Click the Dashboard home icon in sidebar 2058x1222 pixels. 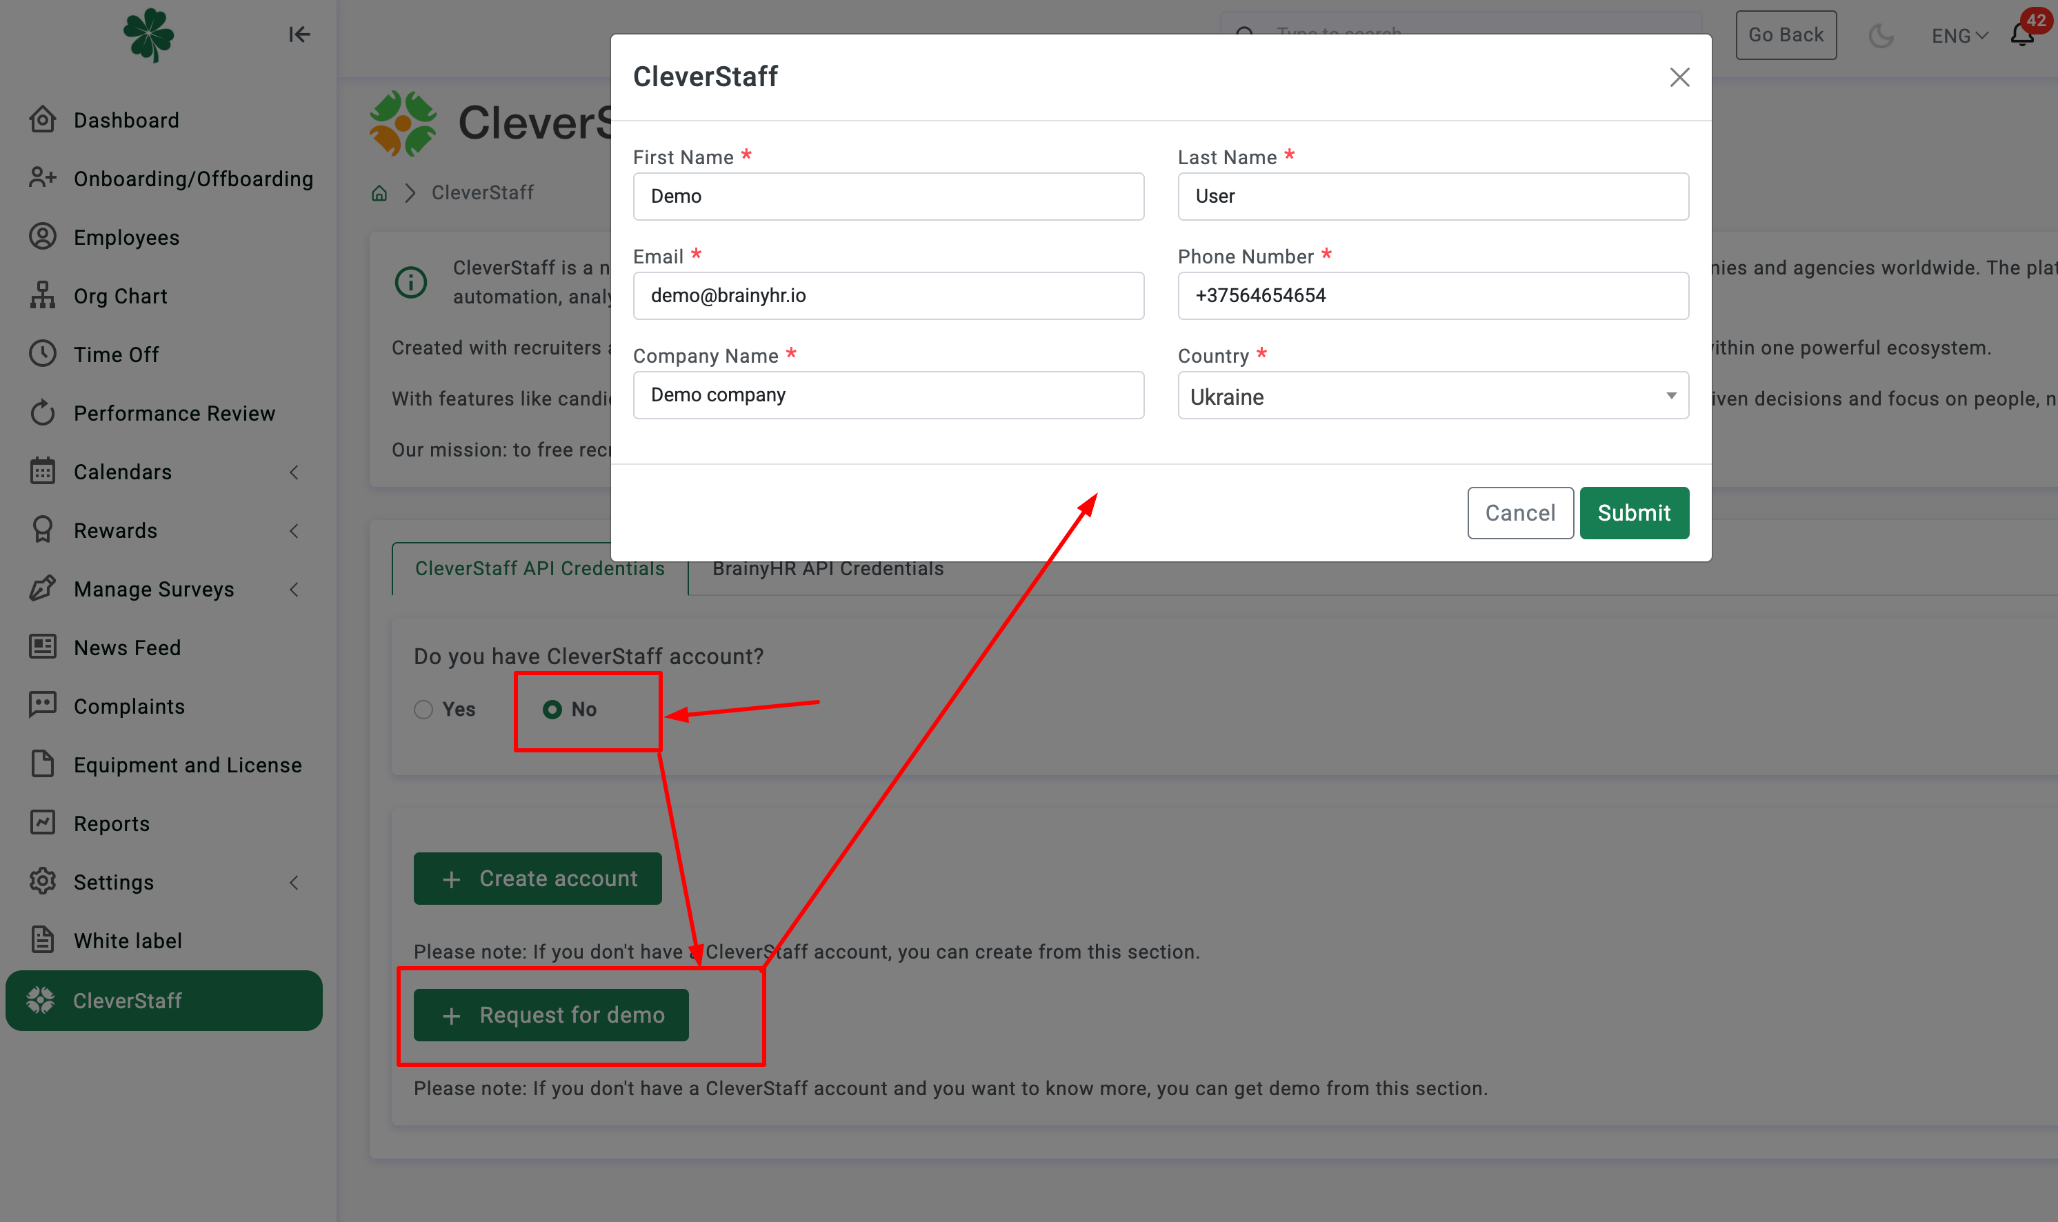point(43,119)
